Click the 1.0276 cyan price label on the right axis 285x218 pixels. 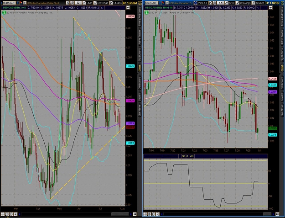273,135
